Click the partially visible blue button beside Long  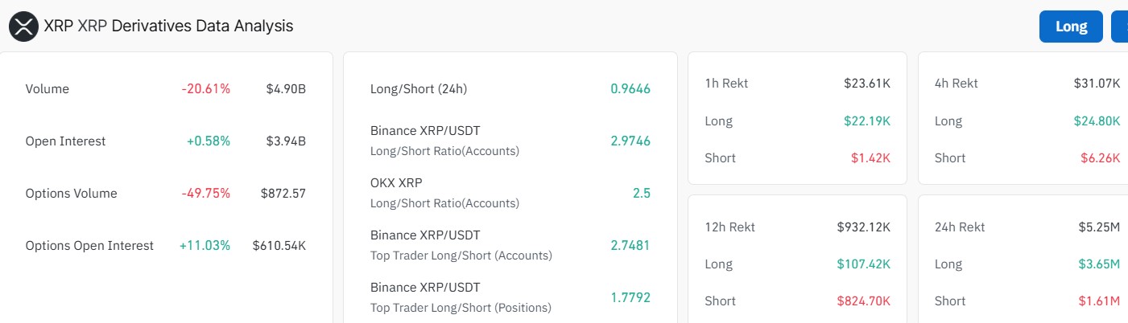(x=1120, y=27)
